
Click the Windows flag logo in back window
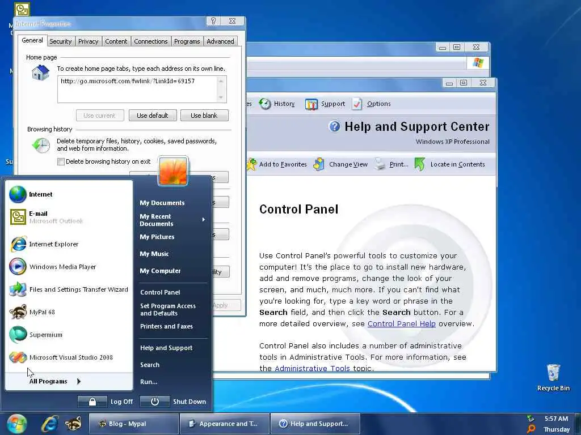click(478, 63)
